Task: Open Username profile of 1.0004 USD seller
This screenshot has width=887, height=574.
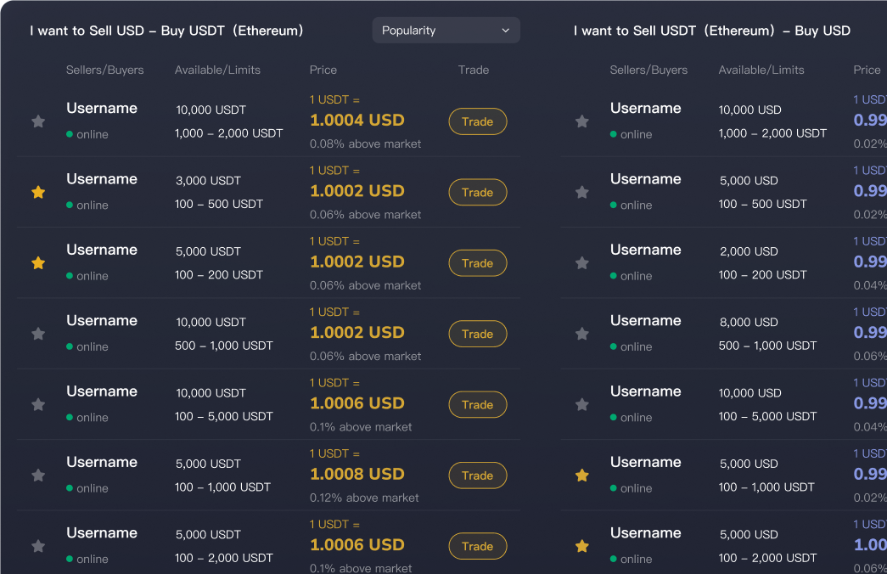Action: pos(102,109)
